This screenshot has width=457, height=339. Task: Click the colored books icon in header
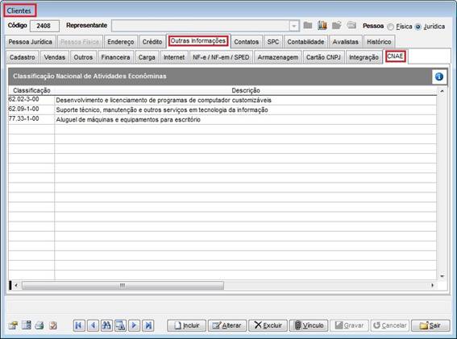pos(322,26)
